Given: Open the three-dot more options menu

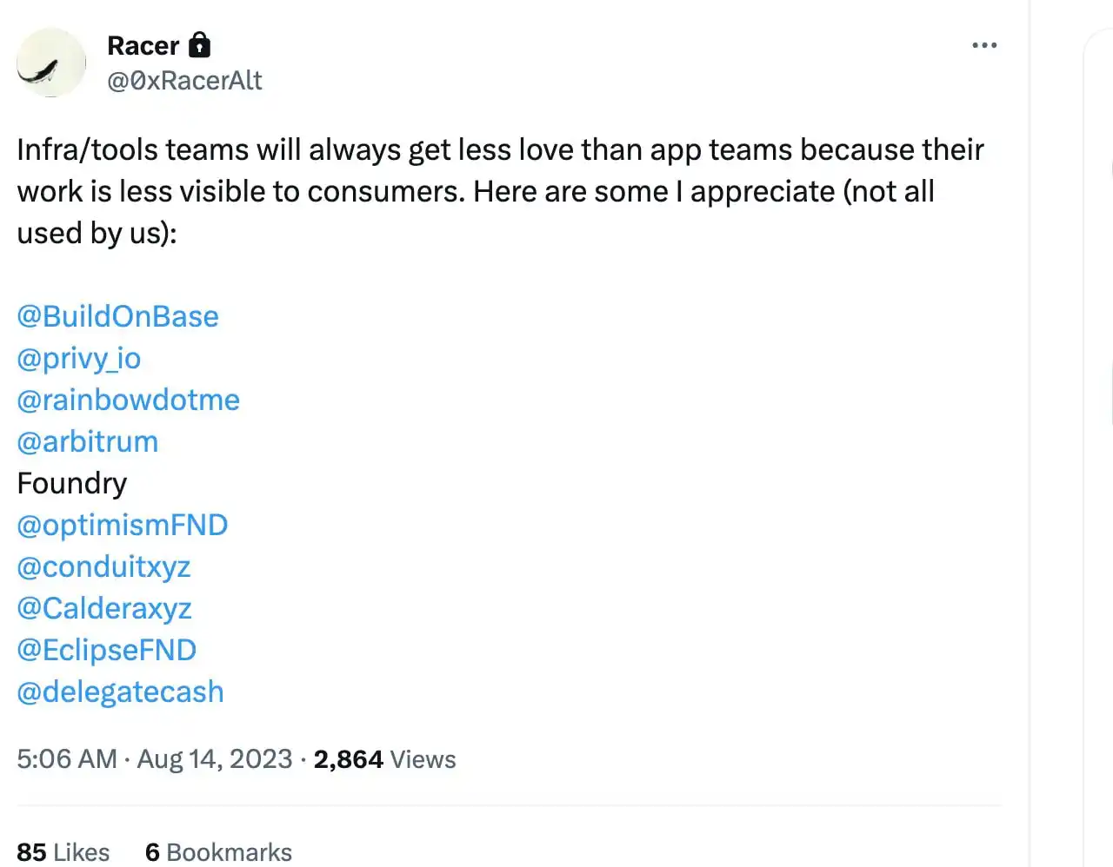Looking at the screenshot, I should coord(983,45).
